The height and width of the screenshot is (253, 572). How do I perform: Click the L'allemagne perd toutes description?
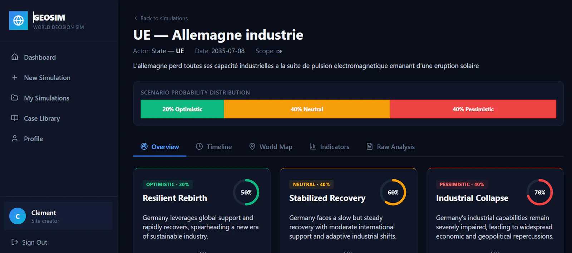pyautogui.click(x=306, y=66)
